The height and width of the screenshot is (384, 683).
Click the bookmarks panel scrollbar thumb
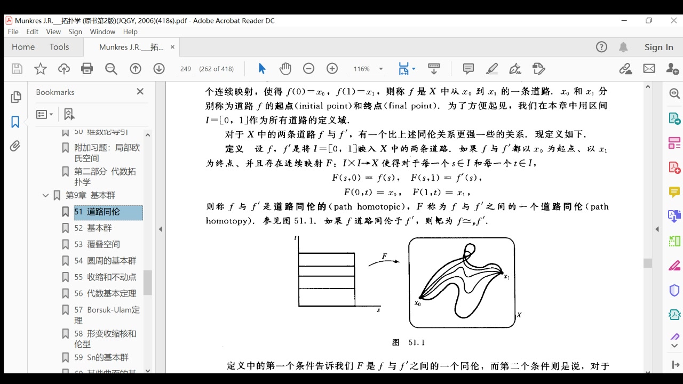pos(148,283)
